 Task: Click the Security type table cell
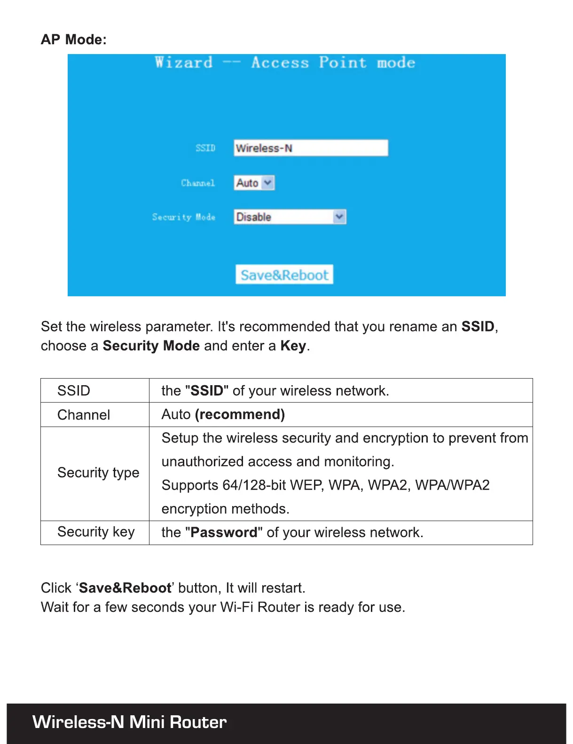tap(98, 473)
